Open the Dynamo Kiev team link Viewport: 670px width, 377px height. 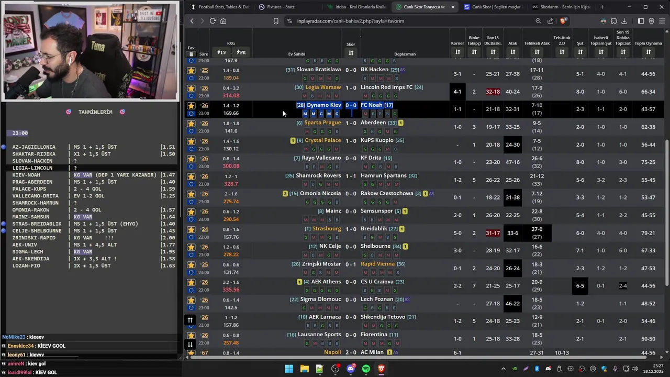323,105
